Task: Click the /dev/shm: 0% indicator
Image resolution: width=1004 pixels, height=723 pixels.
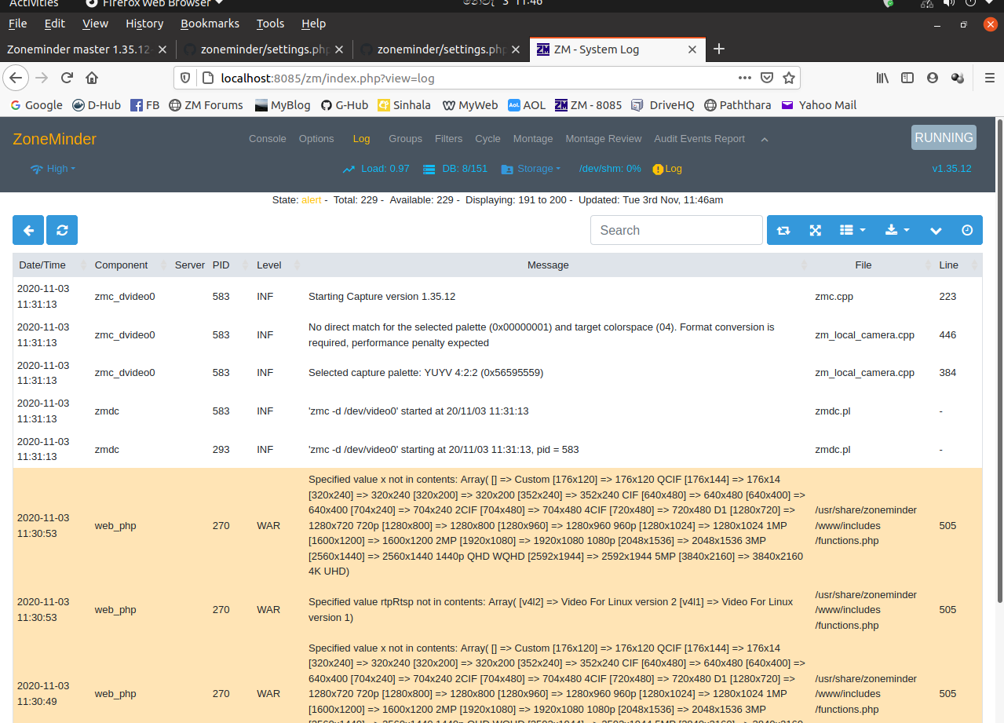Action: [610, 169]
